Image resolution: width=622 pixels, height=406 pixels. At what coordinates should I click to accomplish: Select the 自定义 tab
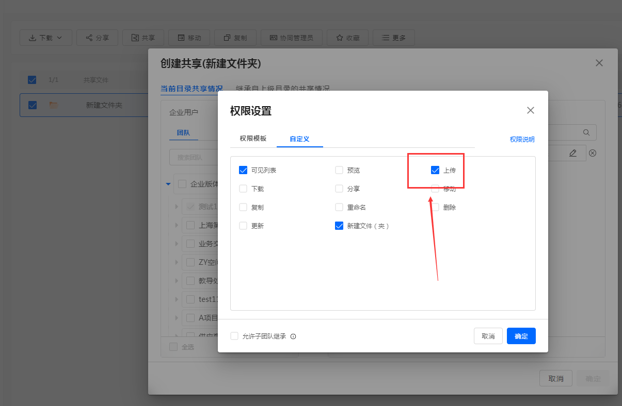[299, 139]
